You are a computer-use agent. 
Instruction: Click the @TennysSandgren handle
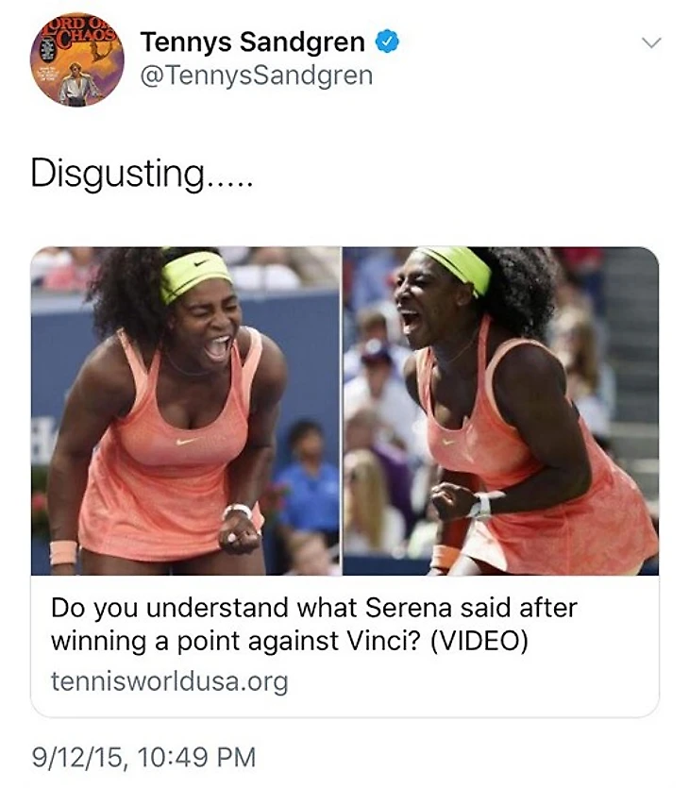pos(257,75)
